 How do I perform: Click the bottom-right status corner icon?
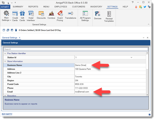pos(150,115)
